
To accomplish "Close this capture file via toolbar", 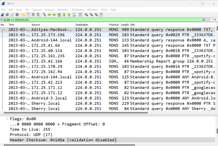I will point(33,15).
